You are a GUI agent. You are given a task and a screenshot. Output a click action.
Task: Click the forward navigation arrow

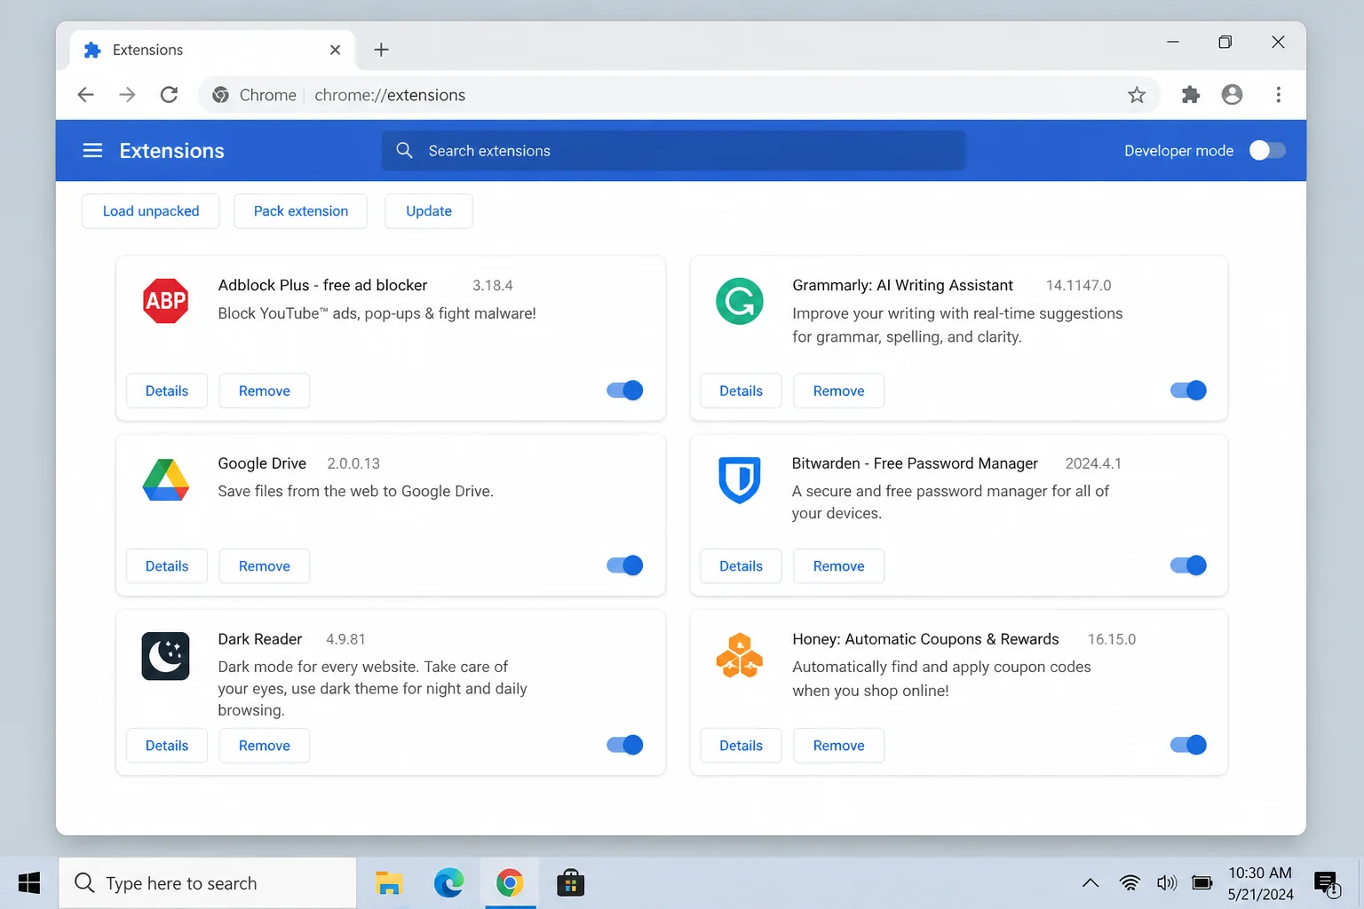[128, 95]
